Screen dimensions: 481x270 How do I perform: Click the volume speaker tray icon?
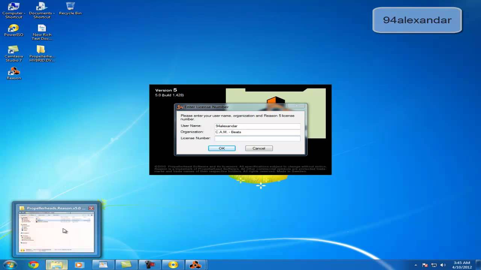click(x=443, y=265)
